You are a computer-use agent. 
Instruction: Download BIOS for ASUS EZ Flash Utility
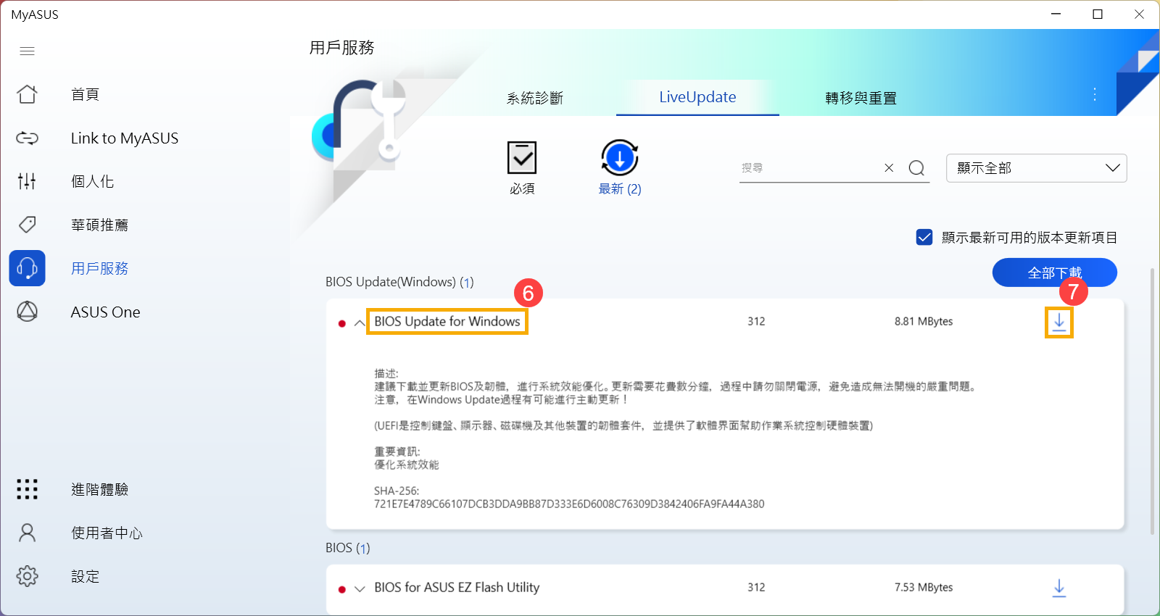click(1059, 588)
